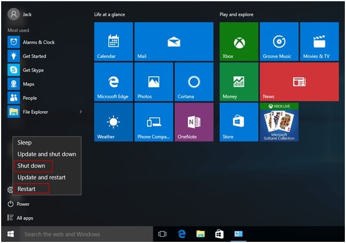Select Update and shut down
This screenshot has height=243, width=346.
(x=47, y=154)
